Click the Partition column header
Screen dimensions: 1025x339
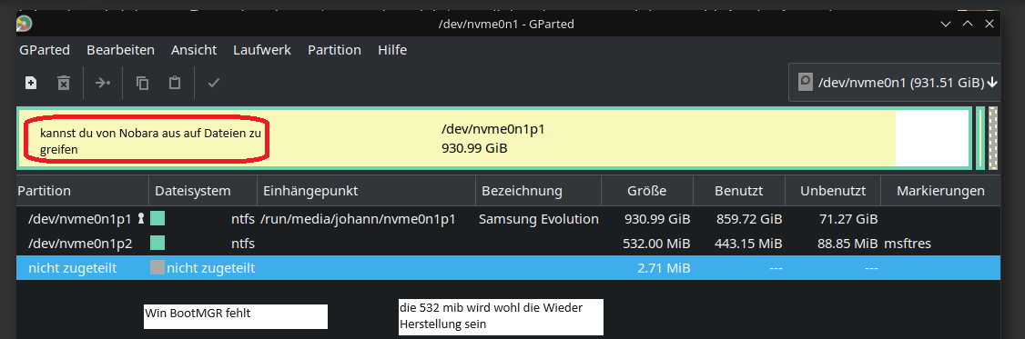coord(83,192)
